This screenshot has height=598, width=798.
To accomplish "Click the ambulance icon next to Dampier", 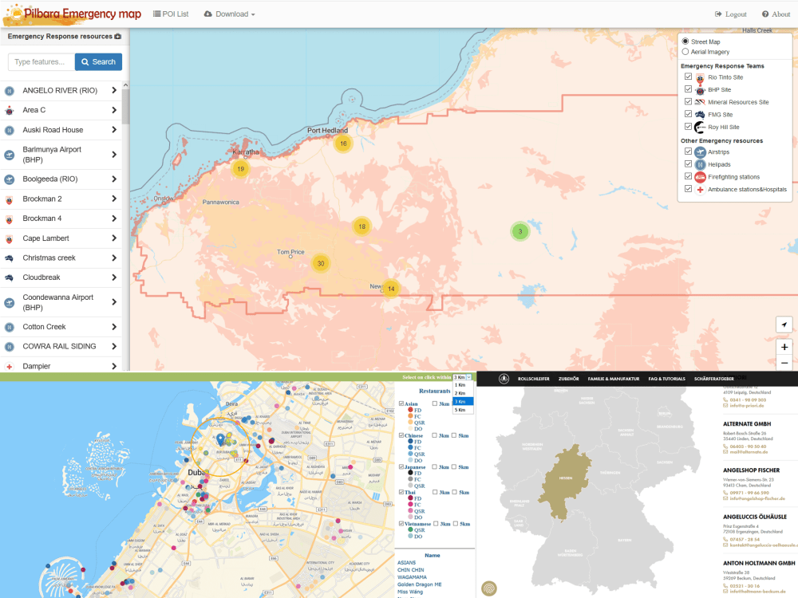I will 10,364.
